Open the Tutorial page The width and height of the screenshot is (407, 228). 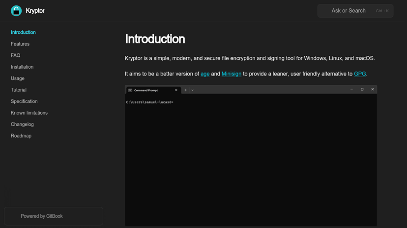click(18, 90)
